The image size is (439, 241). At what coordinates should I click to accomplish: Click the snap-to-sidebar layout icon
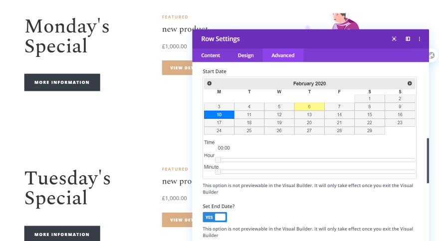coord(408,39)
